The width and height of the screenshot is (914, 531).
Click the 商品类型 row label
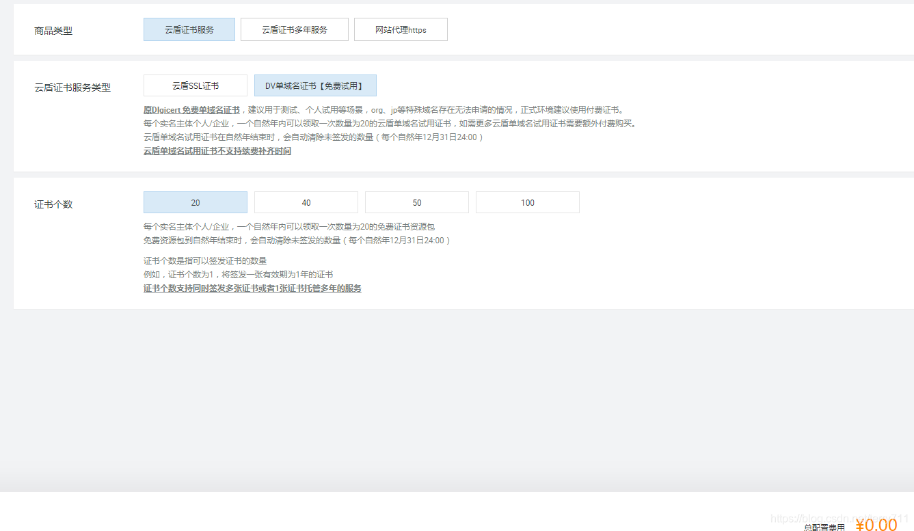click(54, 30)
